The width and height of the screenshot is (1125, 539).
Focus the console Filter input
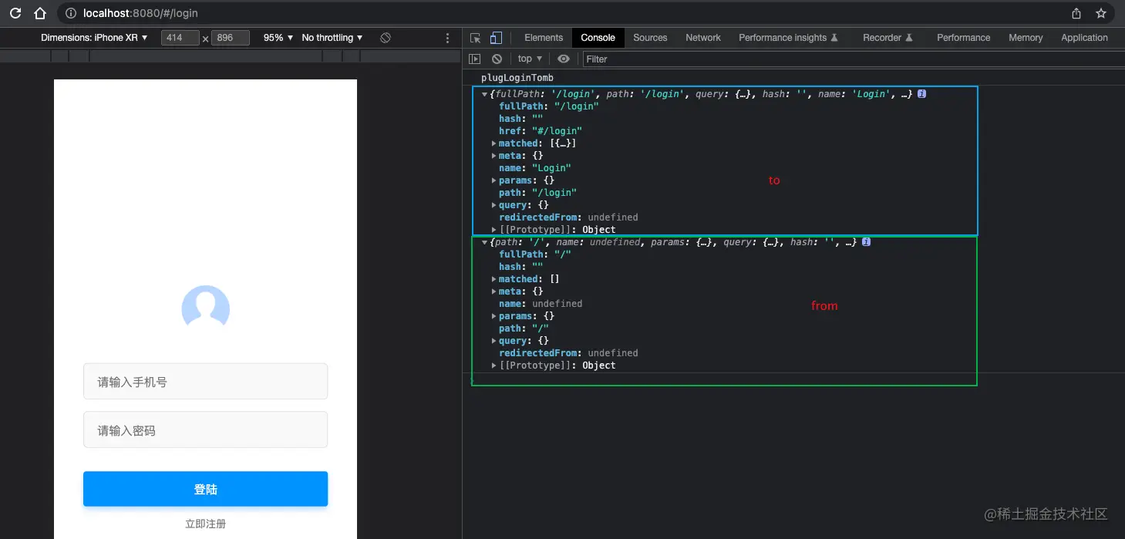click(x=852, y=59)
